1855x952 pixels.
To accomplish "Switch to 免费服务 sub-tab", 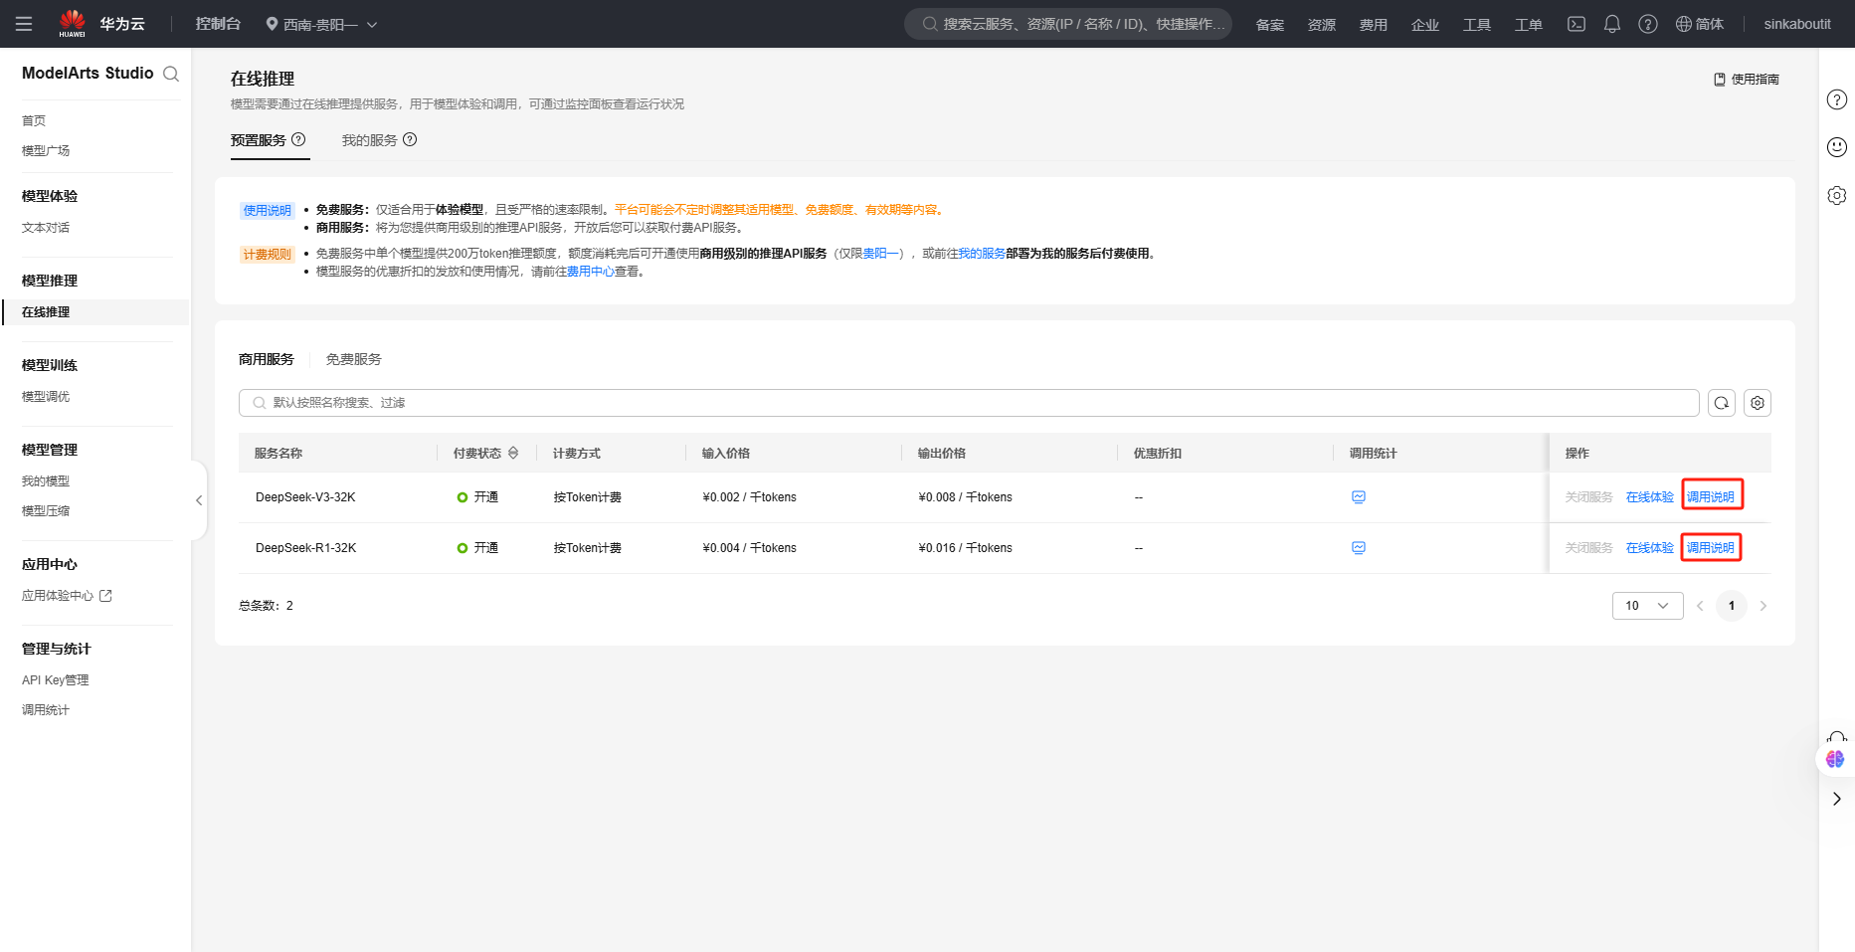I will (x=354, y=359).
